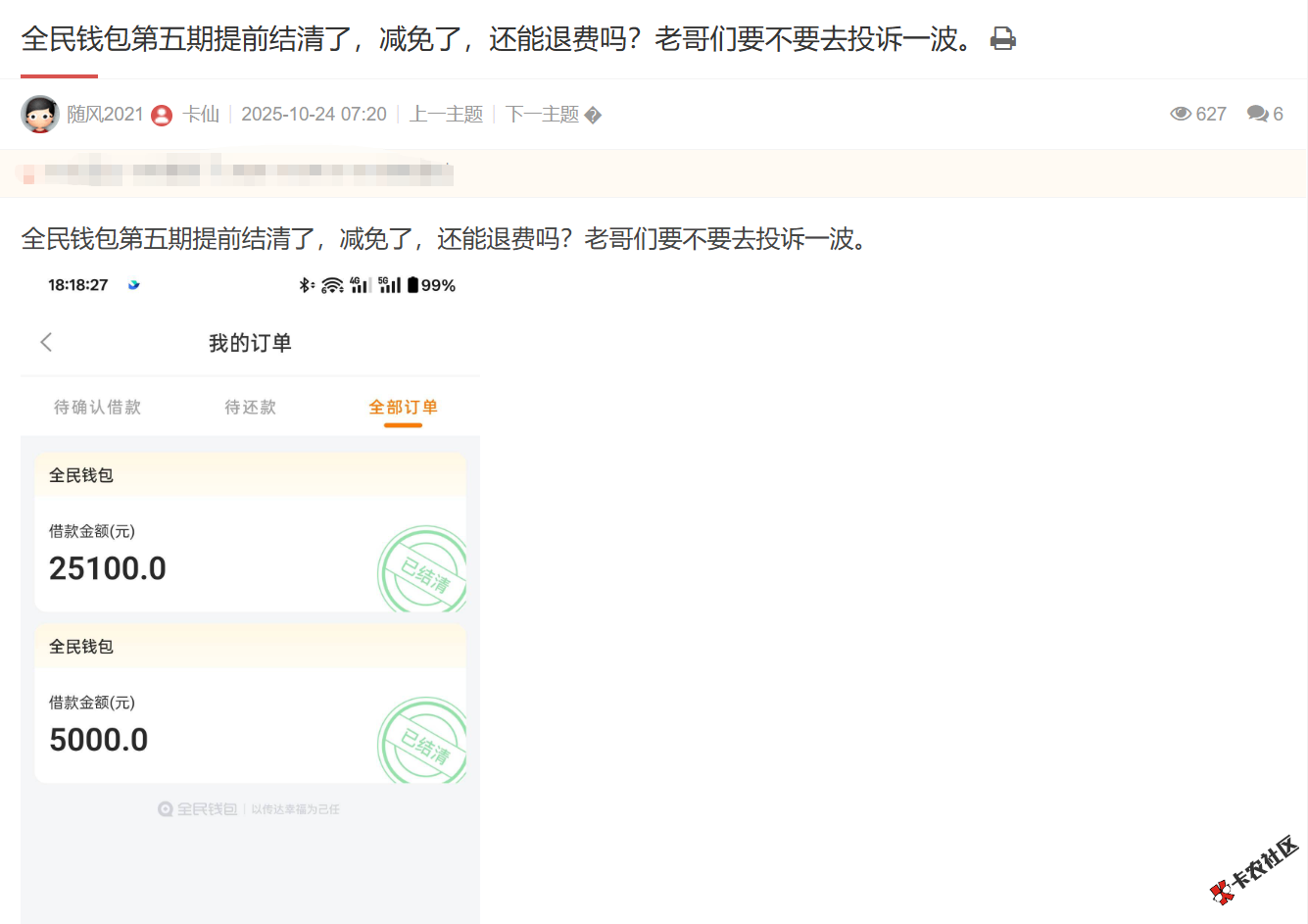Go to 下一主题 next thread
Viewport: 1308px width, 924px height.
click(x=543, y=115)
